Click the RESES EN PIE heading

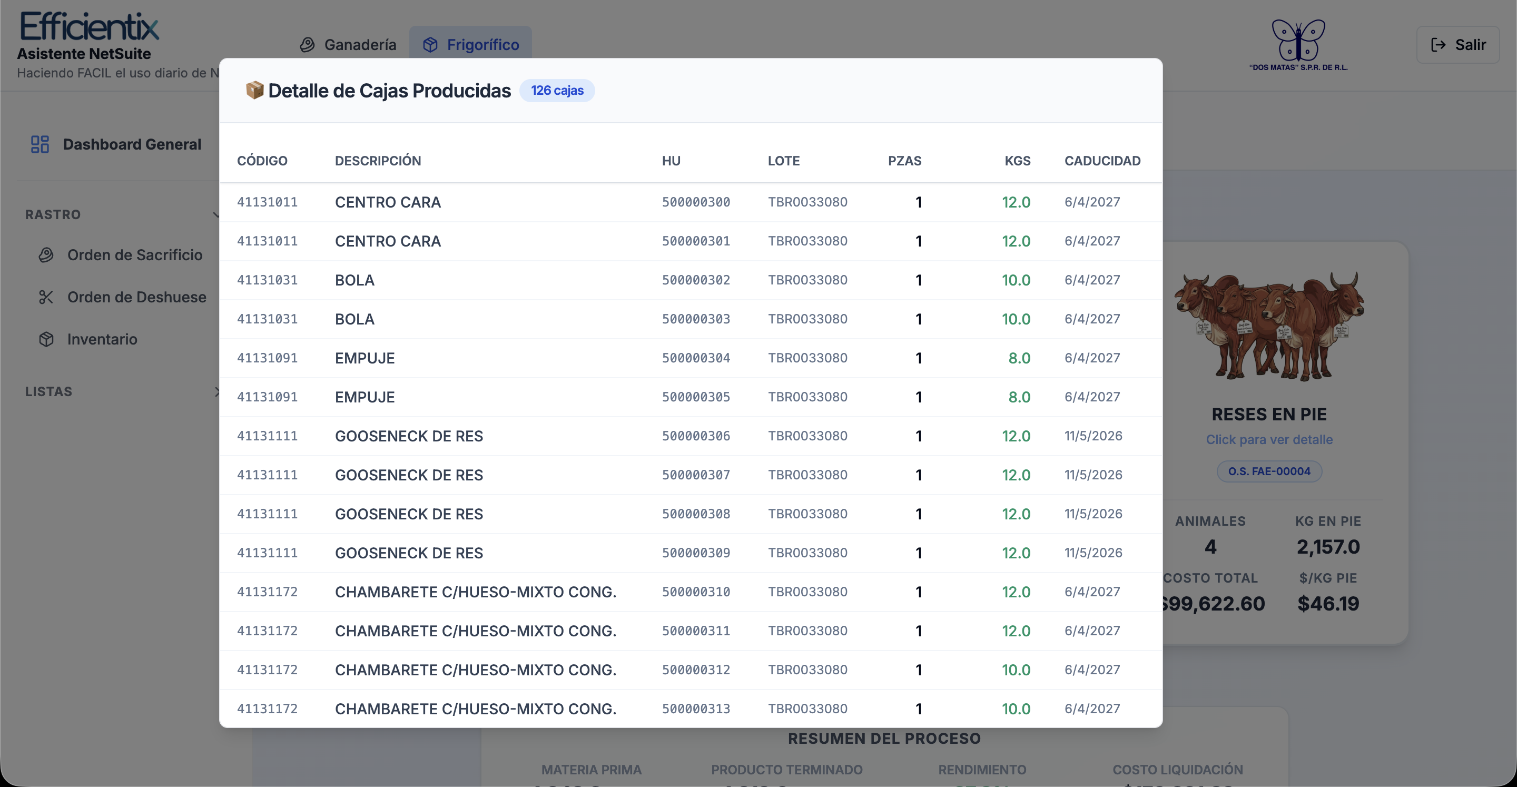coord(1269,415)
